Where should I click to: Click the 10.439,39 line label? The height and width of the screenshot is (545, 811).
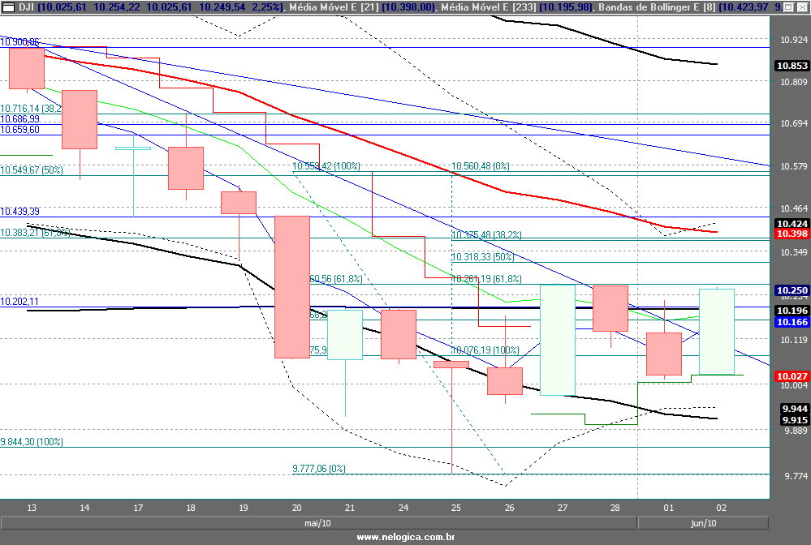[19, 212]
